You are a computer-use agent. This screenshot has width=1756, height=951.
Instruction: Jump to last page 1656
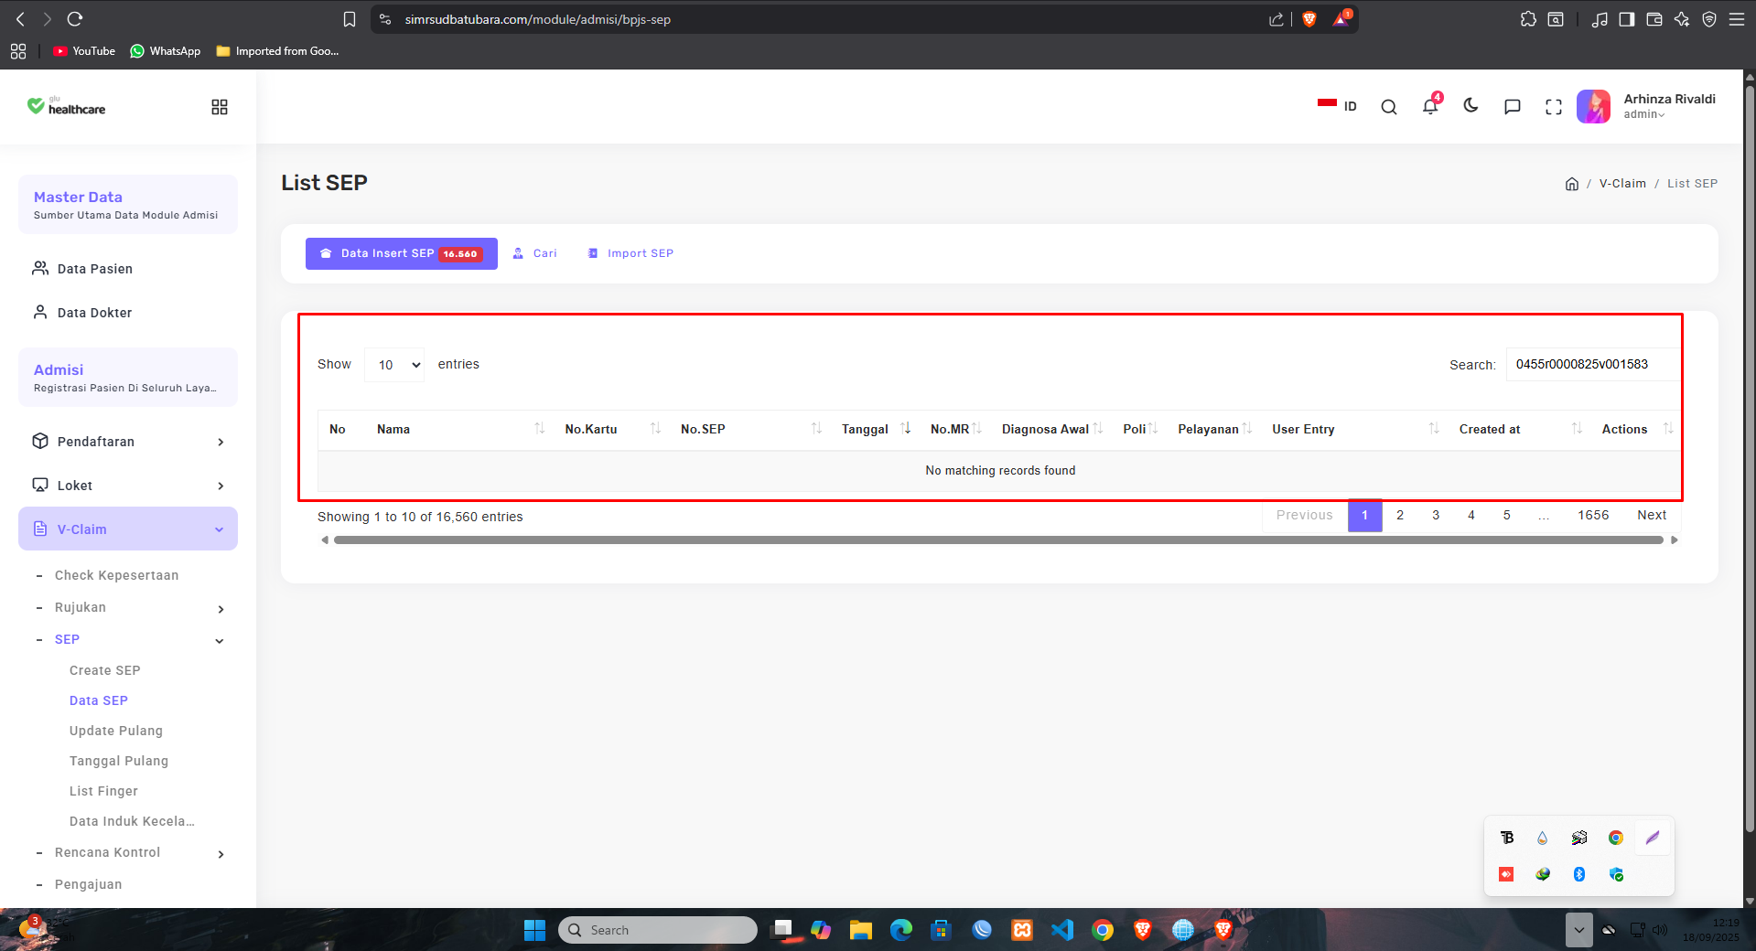click(x=1593, y=515)
